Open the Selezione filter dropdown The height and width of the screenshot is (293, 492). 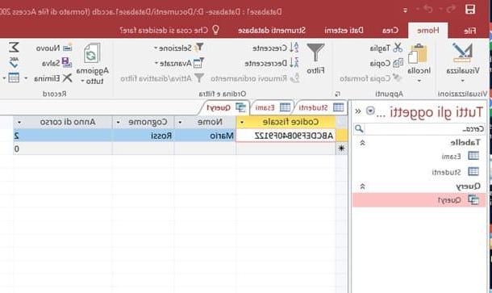[178, 48]
